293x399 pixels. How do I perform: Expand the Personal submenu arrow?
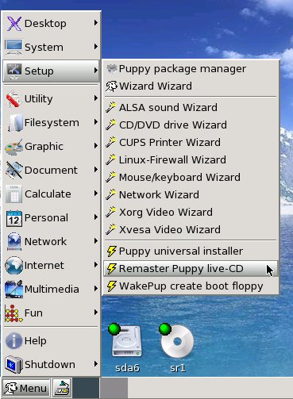click(96, 217)
